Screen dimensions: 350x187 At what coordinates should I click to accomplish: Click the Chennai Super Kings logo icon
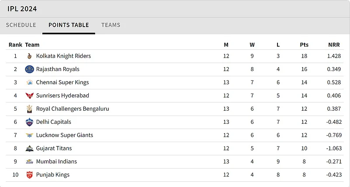[x=29, y=82]
